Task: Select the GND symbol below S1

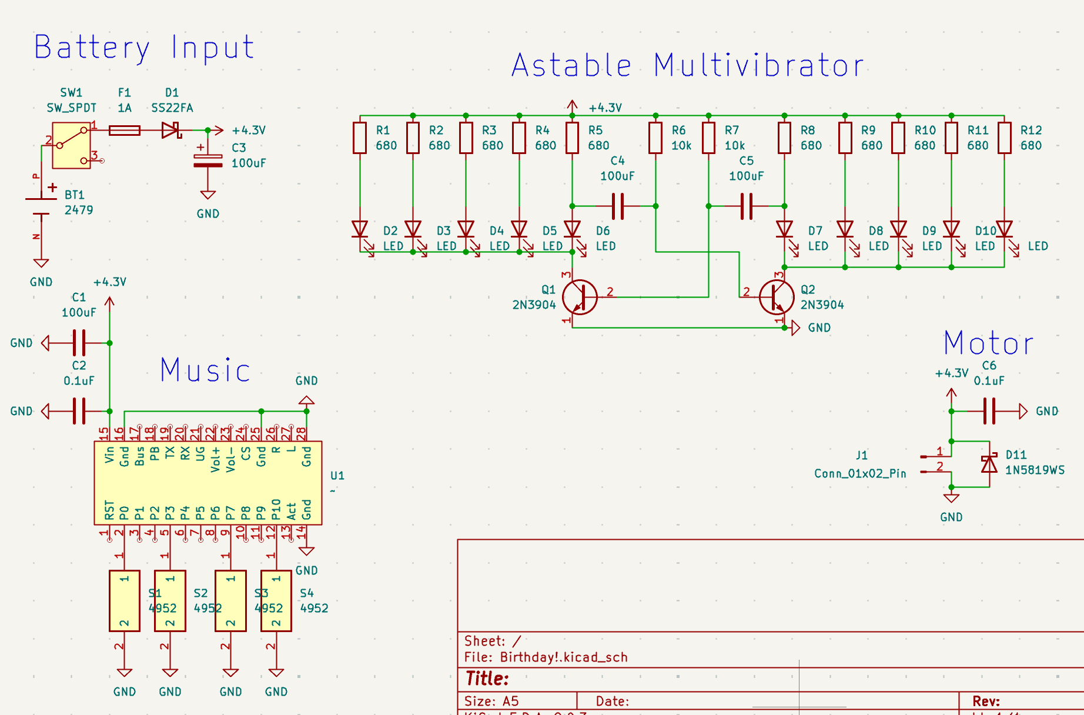Action: tap(125, 673)
